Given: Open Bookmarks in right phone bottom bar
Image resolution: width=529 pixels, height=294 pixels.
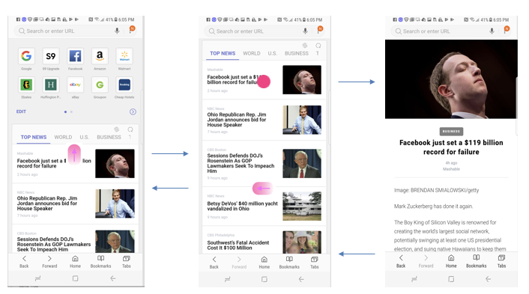Looking at the screenshot, I should pyautogui.click(x=477, y=261).
